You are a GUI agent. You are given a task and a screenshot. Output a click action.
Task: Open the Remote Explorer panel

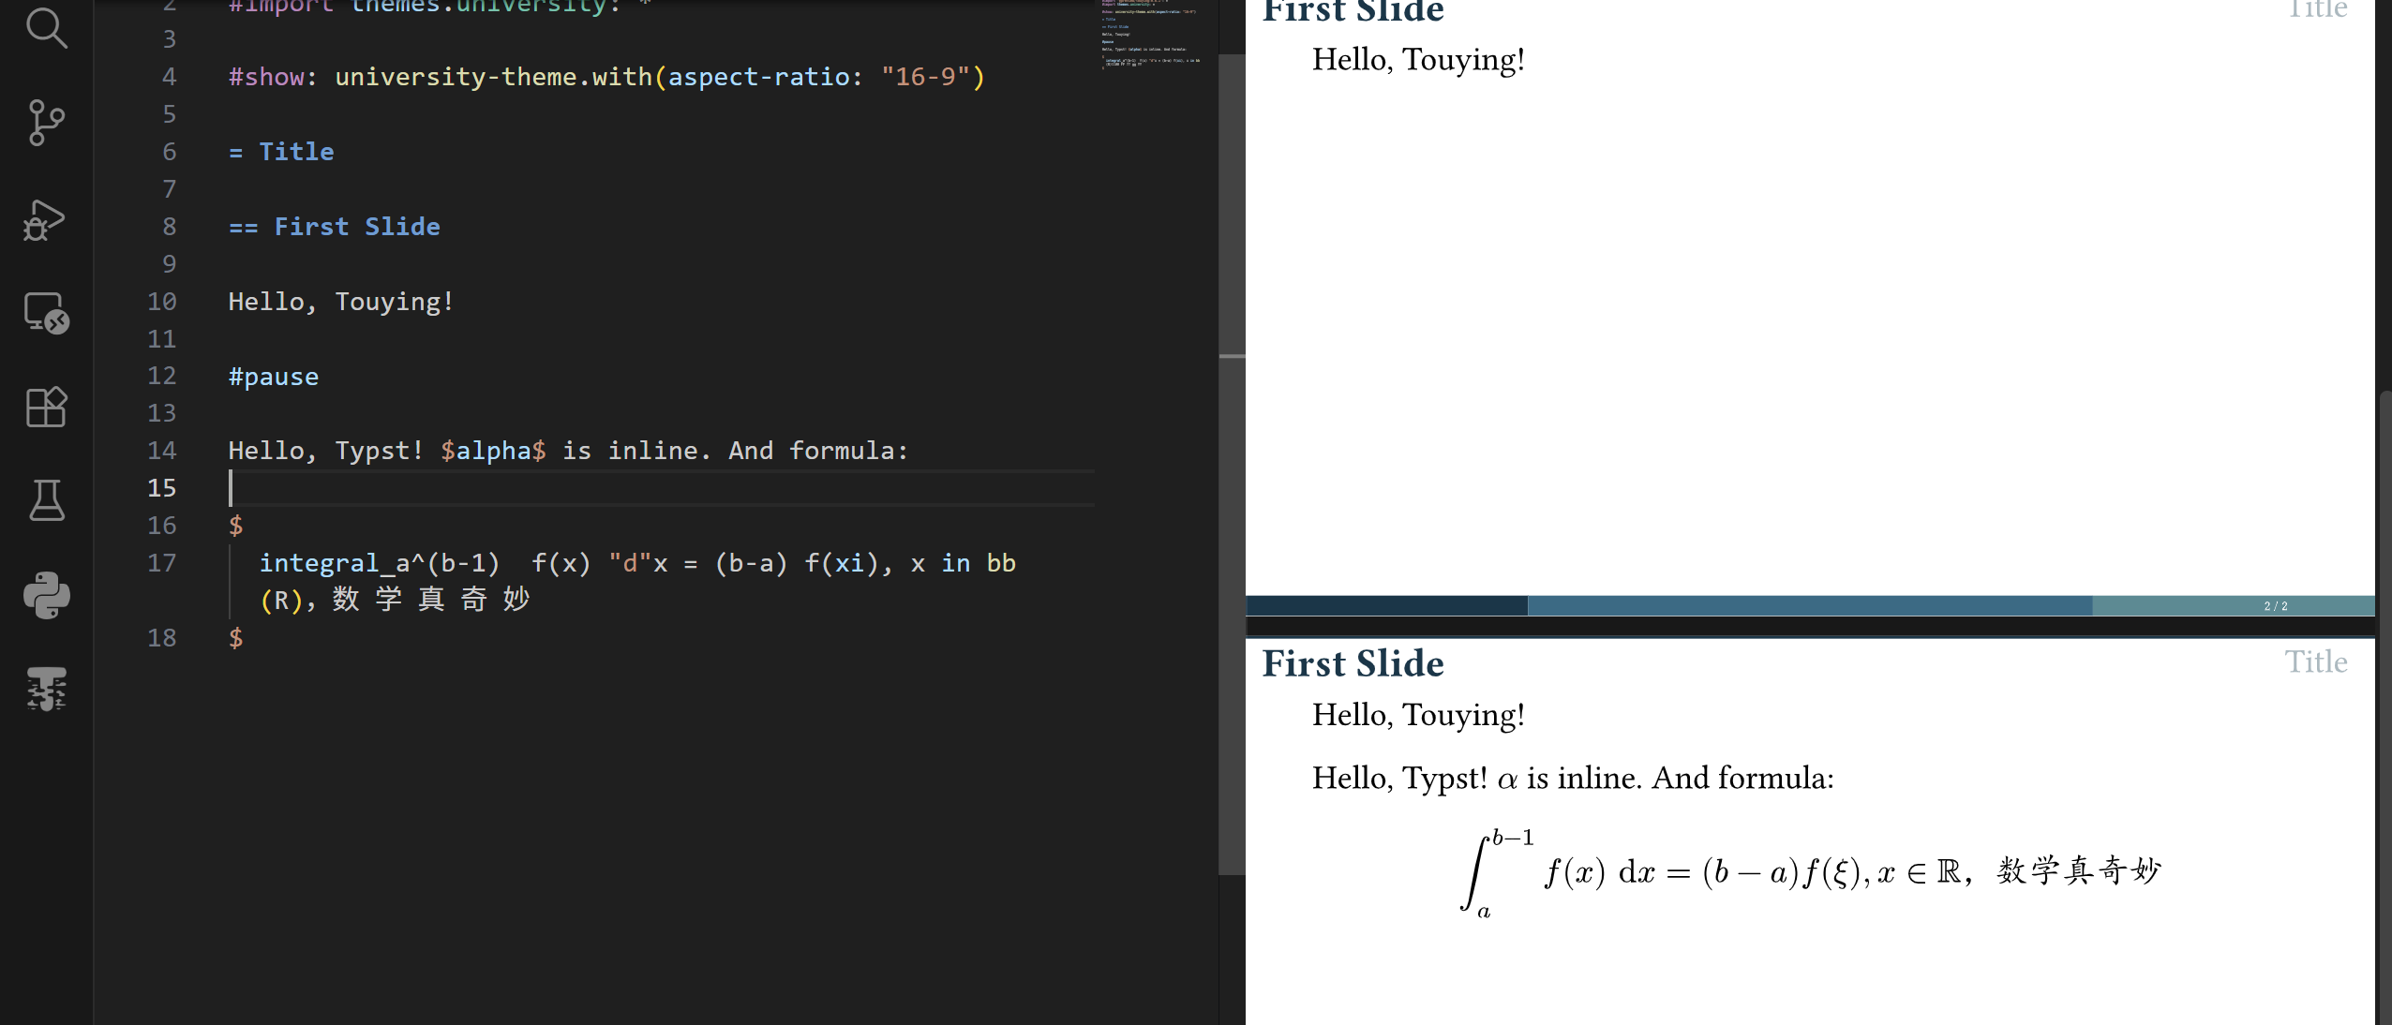point(46,313)
